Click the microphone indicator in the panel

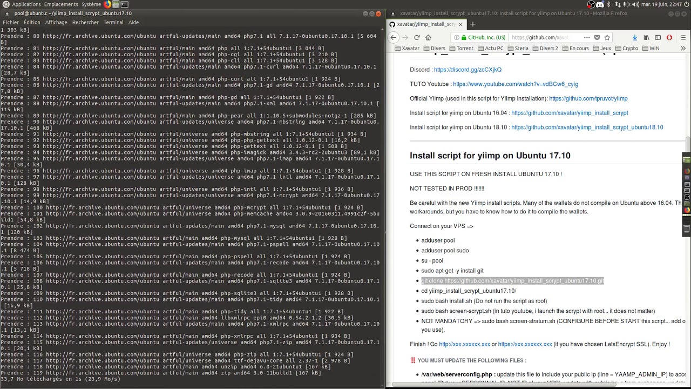point(627,4)
